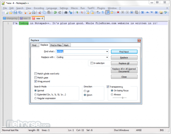Switch to Find in Files tab

pyautogui.click(x=56, y=45)
